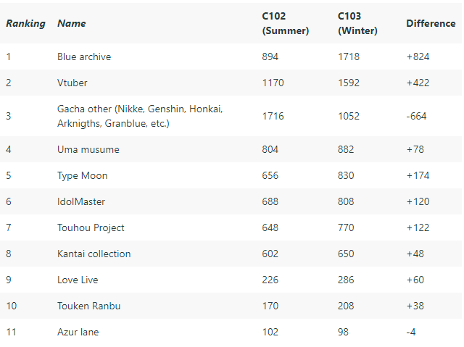Click the C103 (Winter) column header
This screenshot has width=464, height=347.
click(x=357, y=23)
